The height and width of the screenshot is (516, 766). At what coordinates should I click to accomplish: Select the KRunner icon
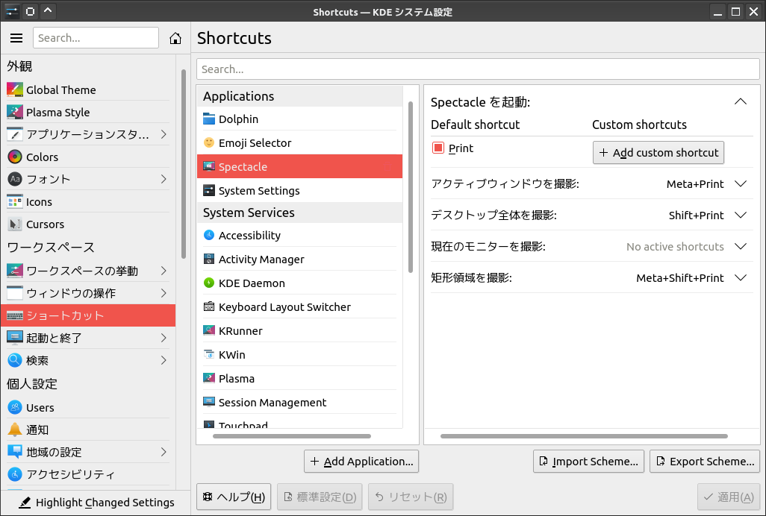click(209, 330)
